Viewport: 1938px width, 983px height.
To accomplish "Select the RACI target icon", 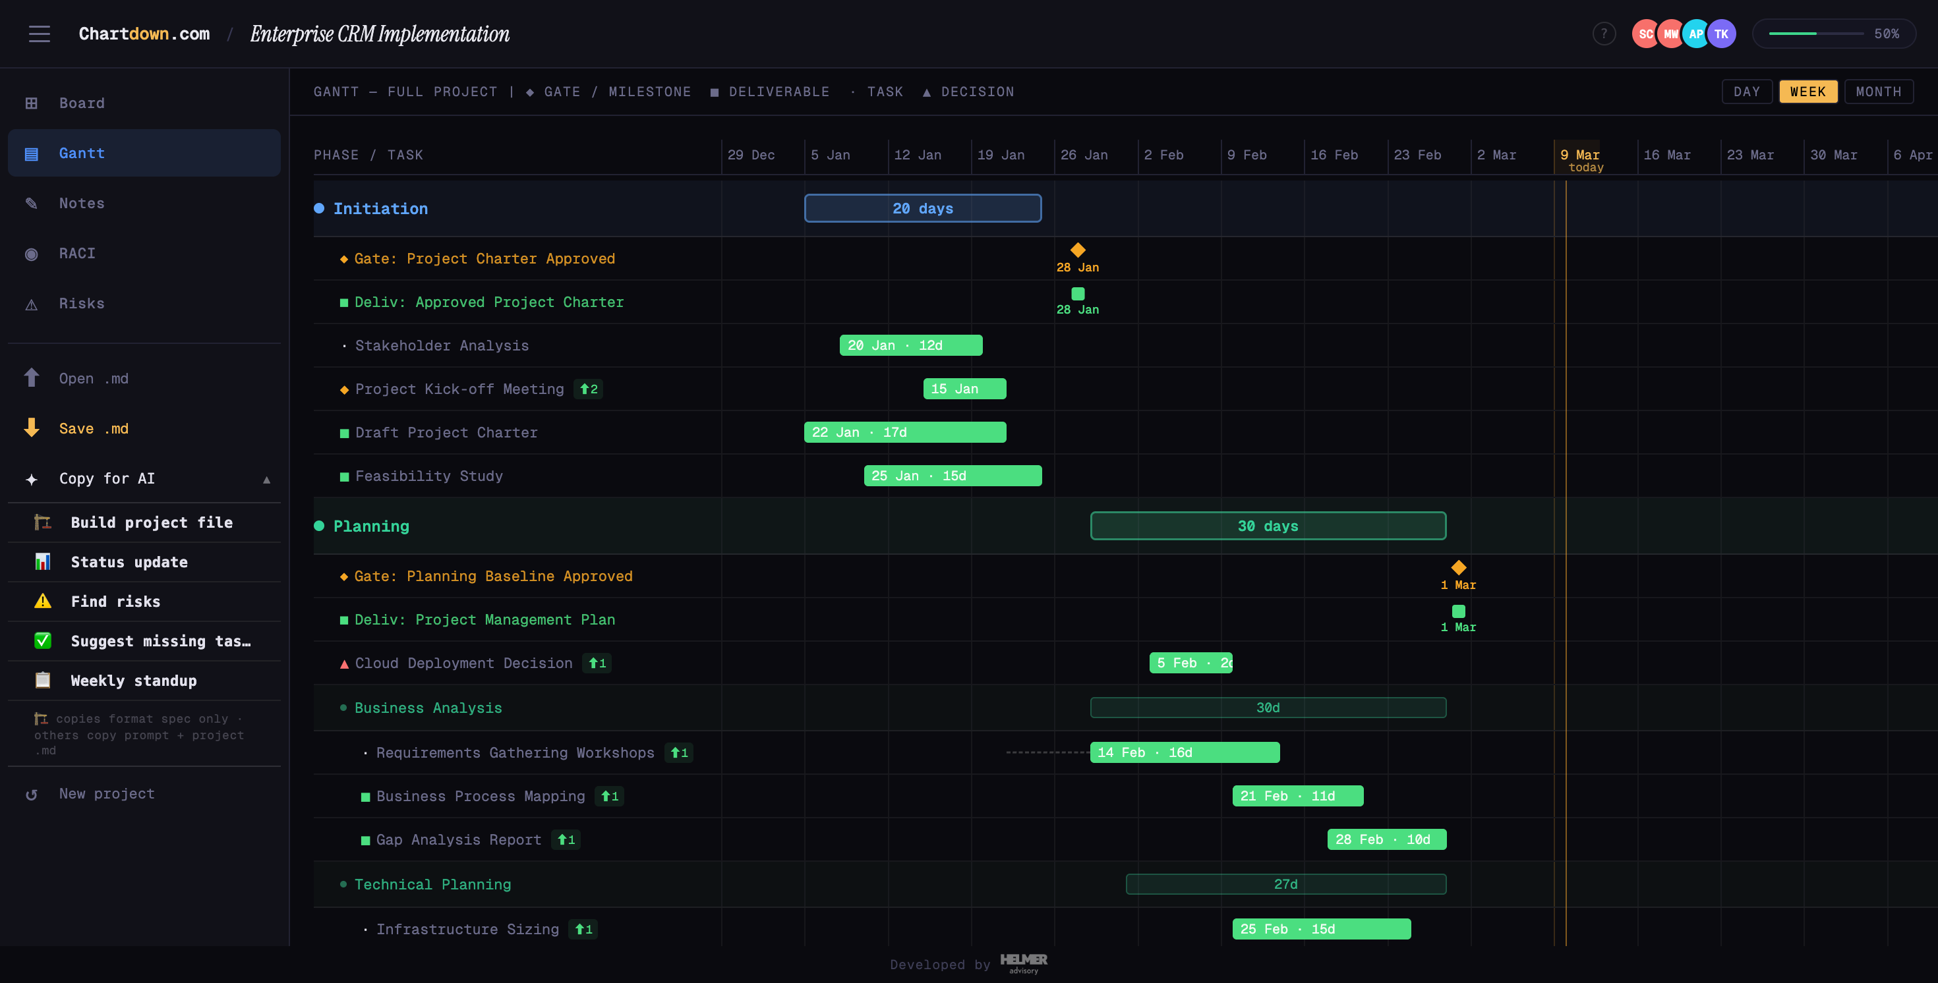I will (x=32, y=254).
